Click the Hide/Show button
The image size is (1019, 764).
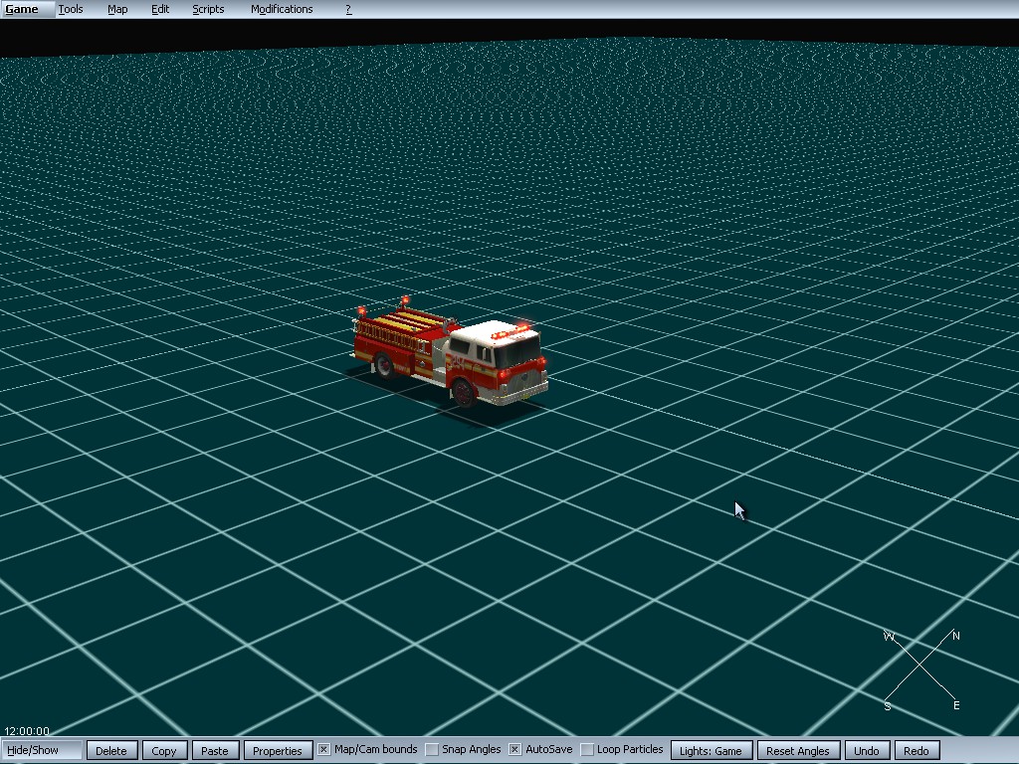(42, 750)
